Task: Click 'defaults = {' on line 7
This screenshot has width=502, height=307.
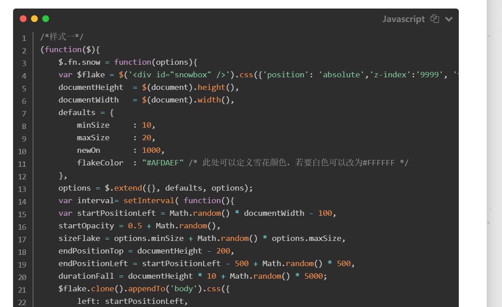Action: (86, 112)
